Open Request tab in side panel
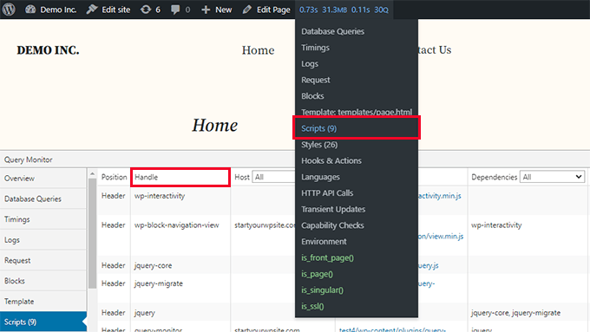The image size is (590, 332). (43, 260)
